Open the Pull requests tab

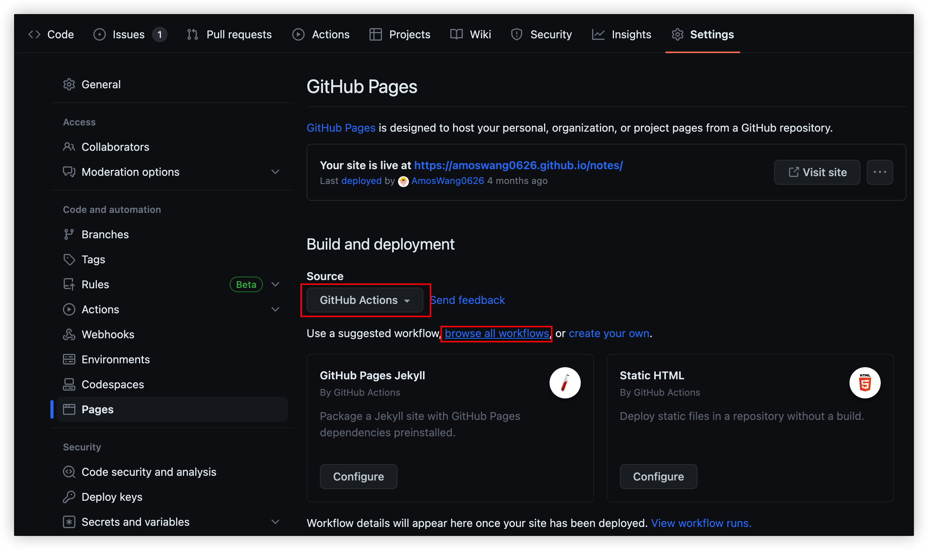pos(229,34)
